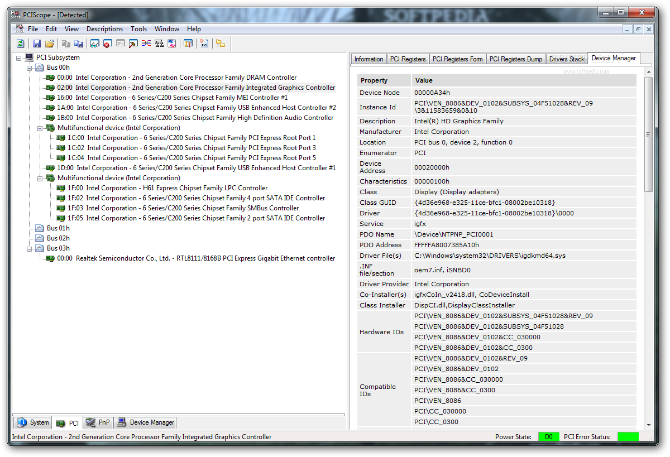Open the Tools menu
The image size is (670, 457).
(138, 29)
